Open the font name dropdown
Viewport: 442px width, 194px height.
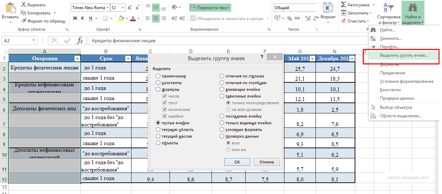(x=108, y=7)
